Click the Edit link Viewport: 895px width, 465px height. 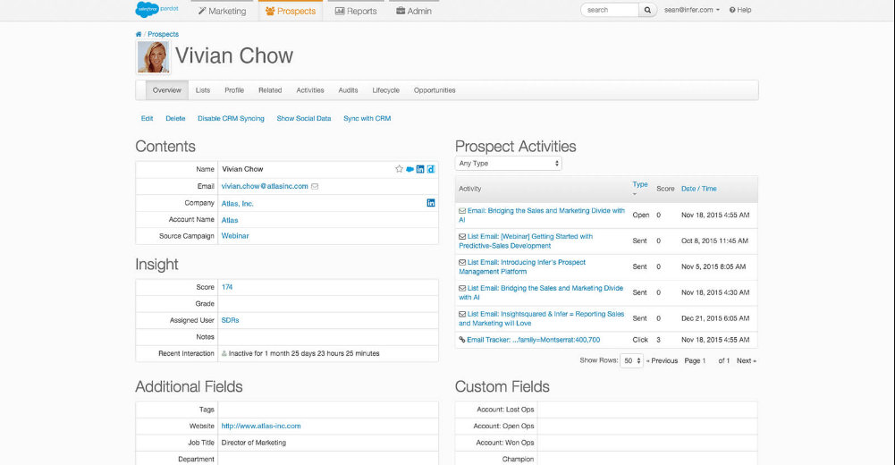click(x=148, y=119)
